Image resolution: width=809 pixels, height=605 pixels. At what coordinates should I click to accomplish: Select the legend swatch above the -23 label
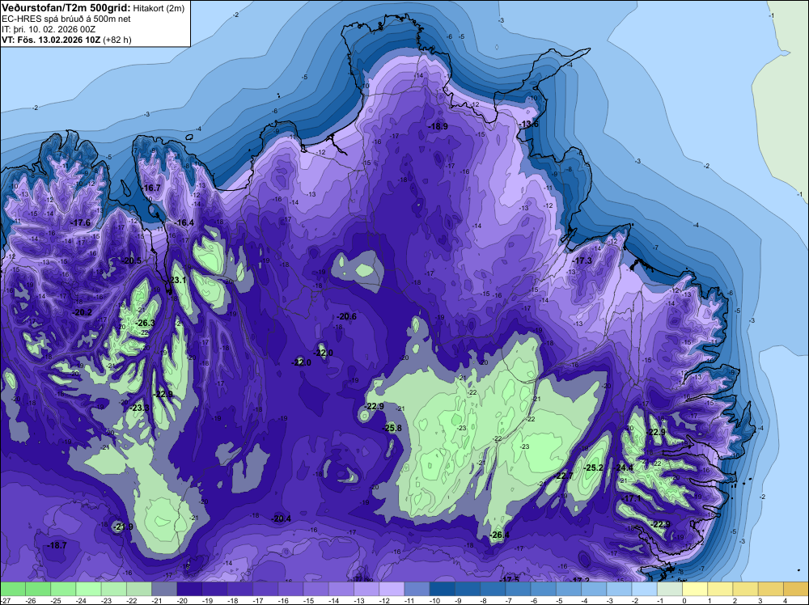113,589
